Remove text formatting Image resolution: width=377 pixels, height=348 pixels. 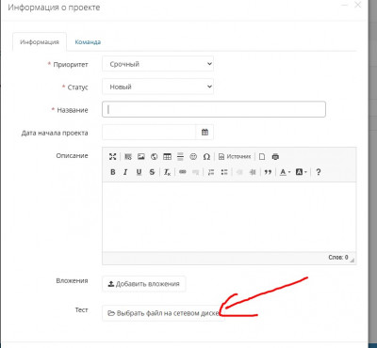point(167,172)
